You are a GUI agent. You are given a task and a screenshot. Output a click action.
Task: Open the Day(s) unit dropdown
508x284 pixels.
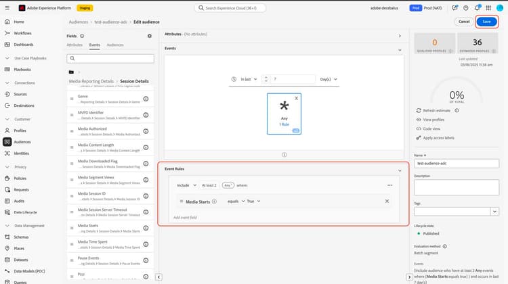tap(329, 79)
